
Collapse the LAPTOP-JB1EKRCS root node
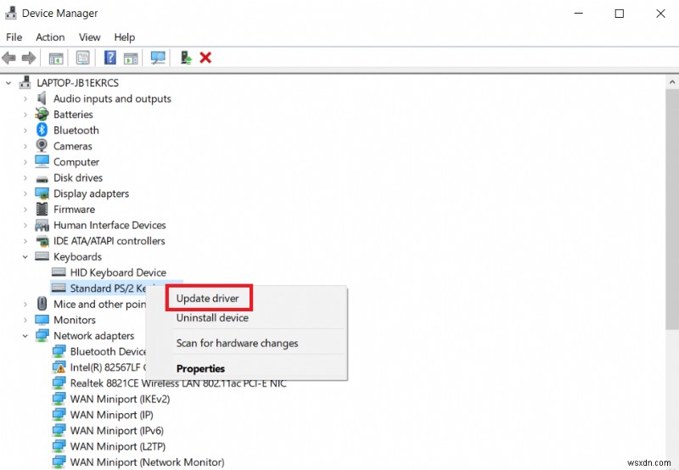click(x=8, y=82)
